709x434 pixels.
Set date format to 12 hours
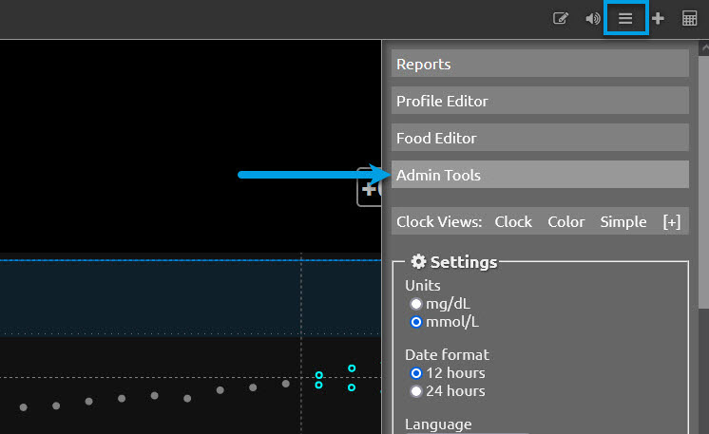point(415,373)
